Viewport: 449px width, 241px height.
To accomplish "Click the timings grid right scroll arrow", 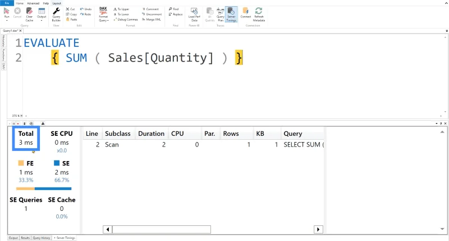I will [x=318, y=229].
